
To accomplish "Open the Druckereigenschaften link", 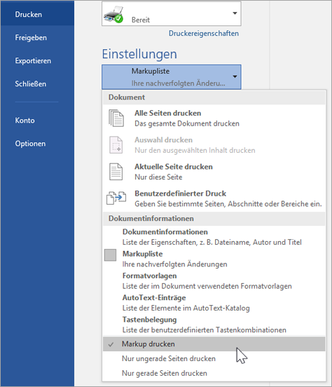I will pyautogui.click(x=204, y=34).
